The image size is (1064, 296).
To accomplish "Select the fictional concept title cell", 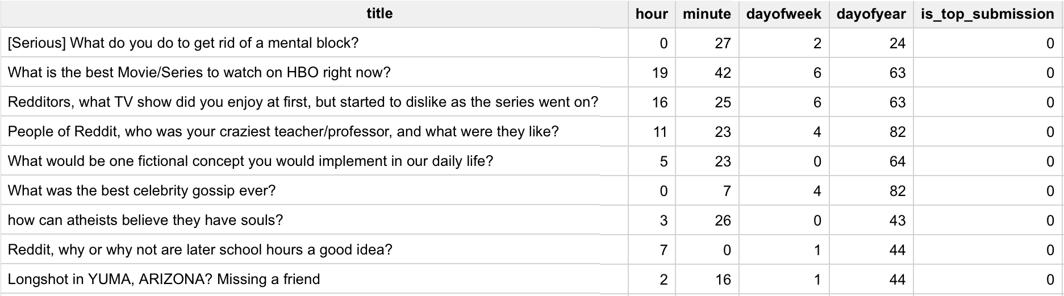I will point(250,161).
